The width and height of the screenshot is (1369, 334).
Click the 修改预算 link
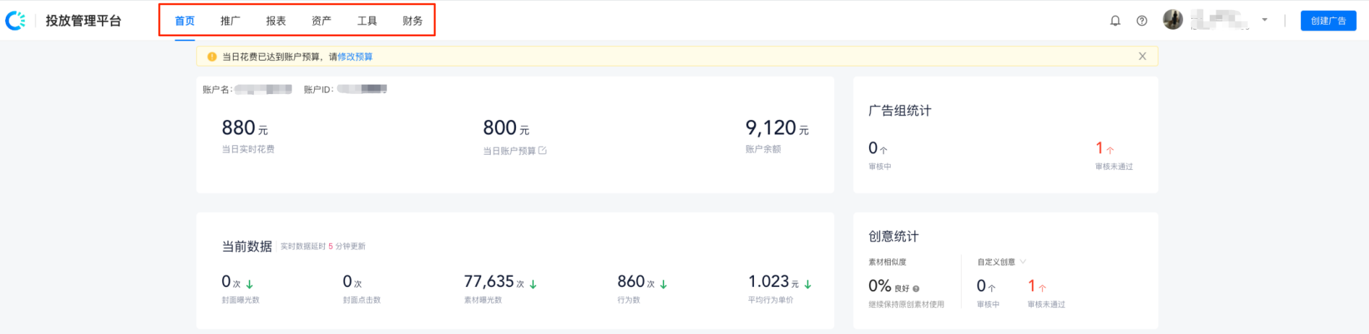click(x=355, y=57)
